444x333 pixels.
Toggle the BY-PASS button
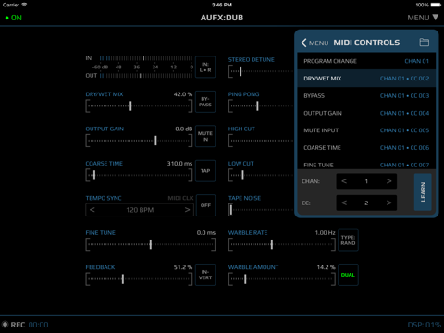pyautogui.click(x=205, y=102)
